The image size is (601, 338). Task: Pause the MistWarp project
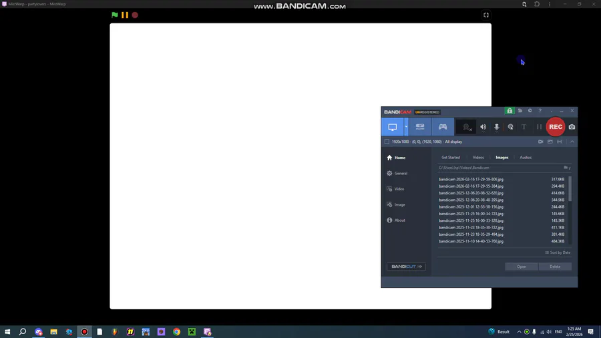pyautogui.click(x=125, y=15)
